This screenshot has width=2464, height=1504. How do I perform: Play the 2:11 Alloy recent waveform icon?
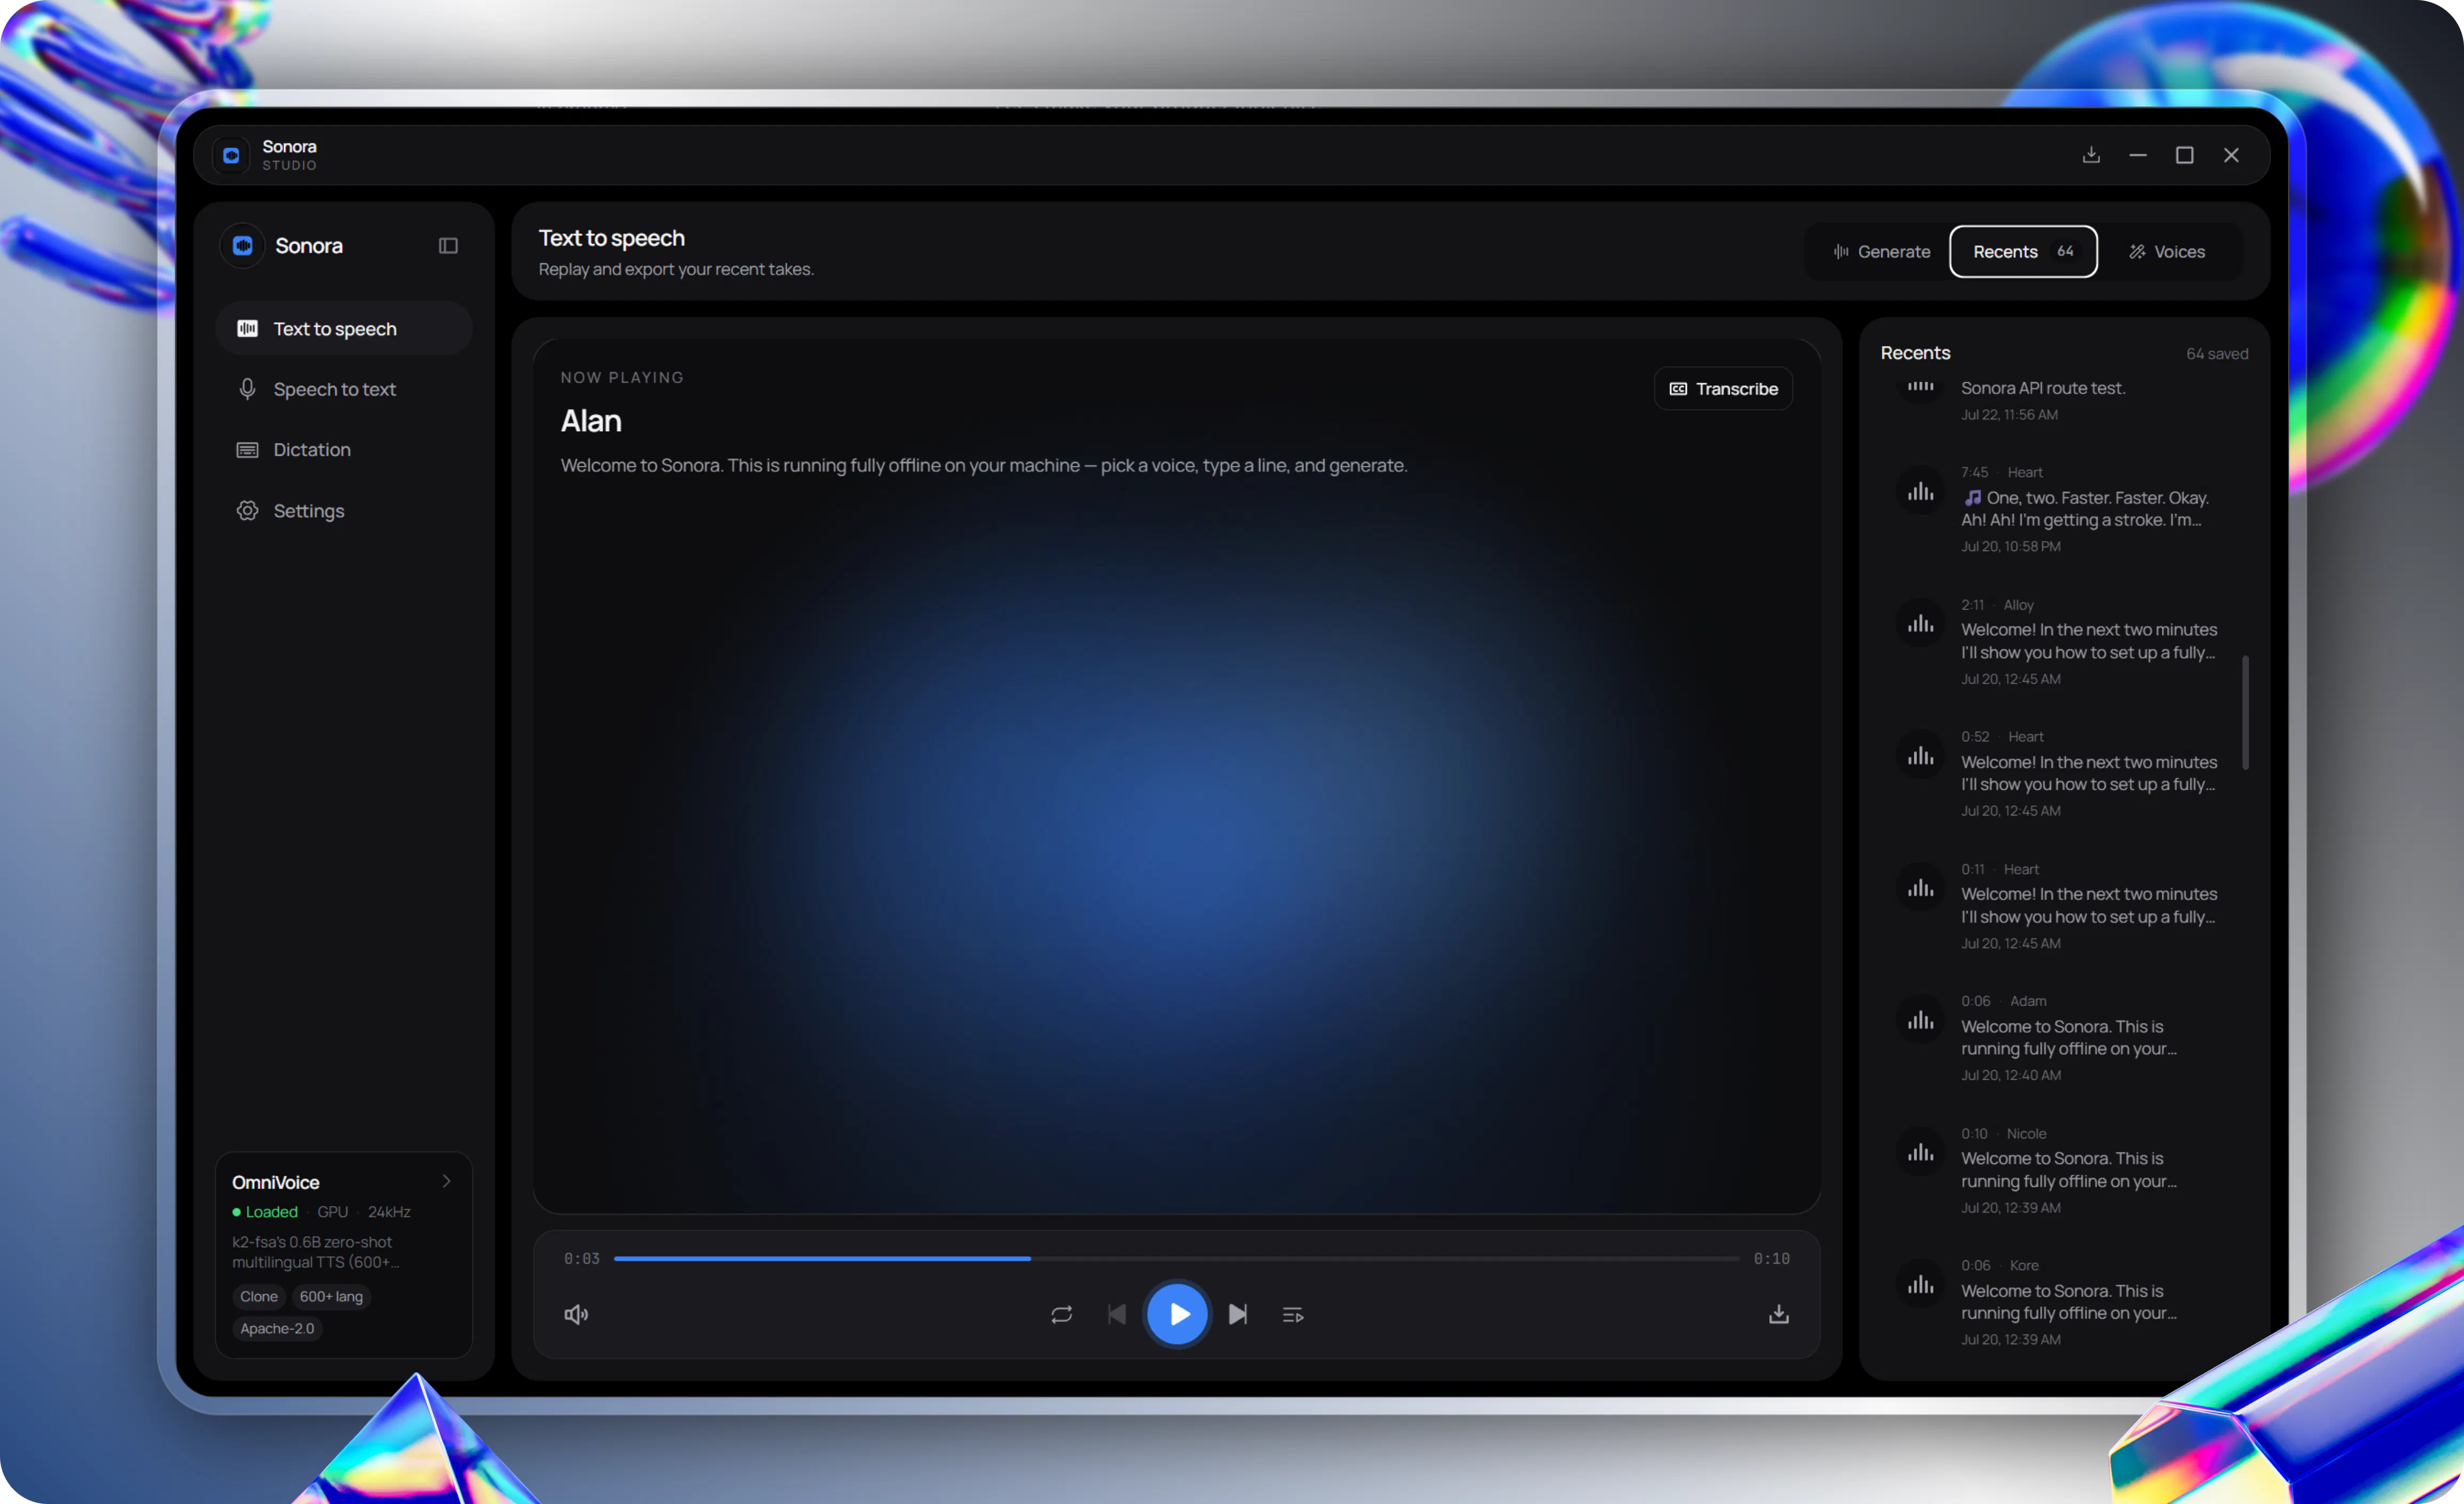tap(1920, 624)
